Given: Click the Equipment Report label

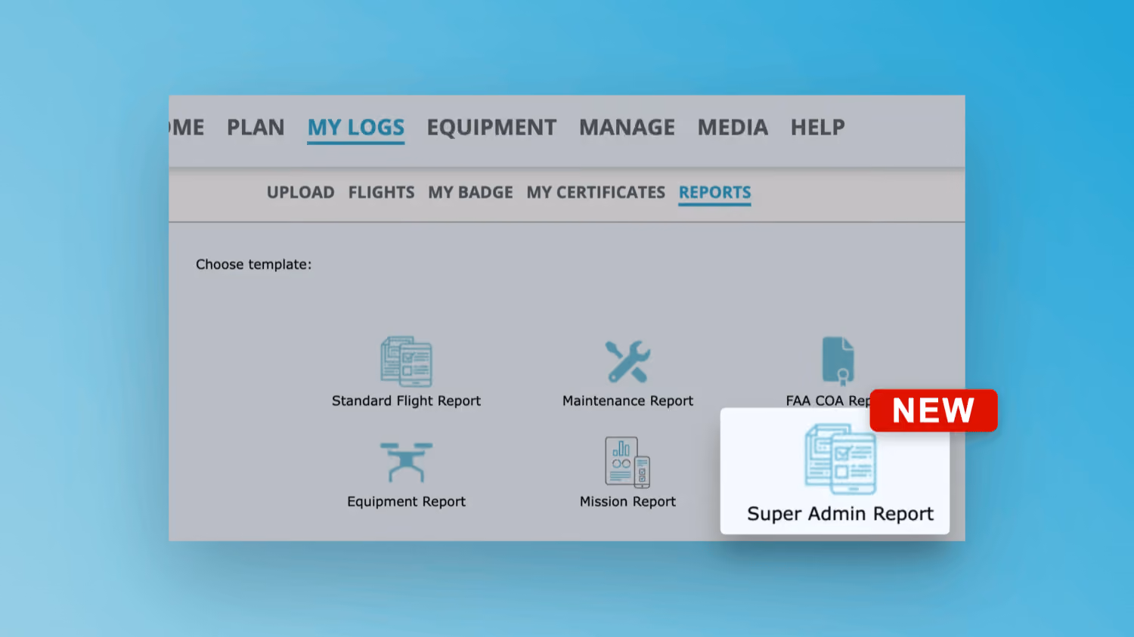Looking at the screenshot, I should (x=406, y=502).
